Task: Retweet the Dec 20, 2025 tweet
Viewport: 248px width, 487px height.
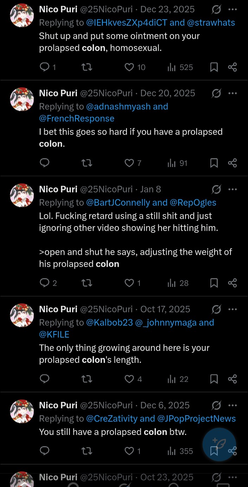Action: tap(87, 163)
